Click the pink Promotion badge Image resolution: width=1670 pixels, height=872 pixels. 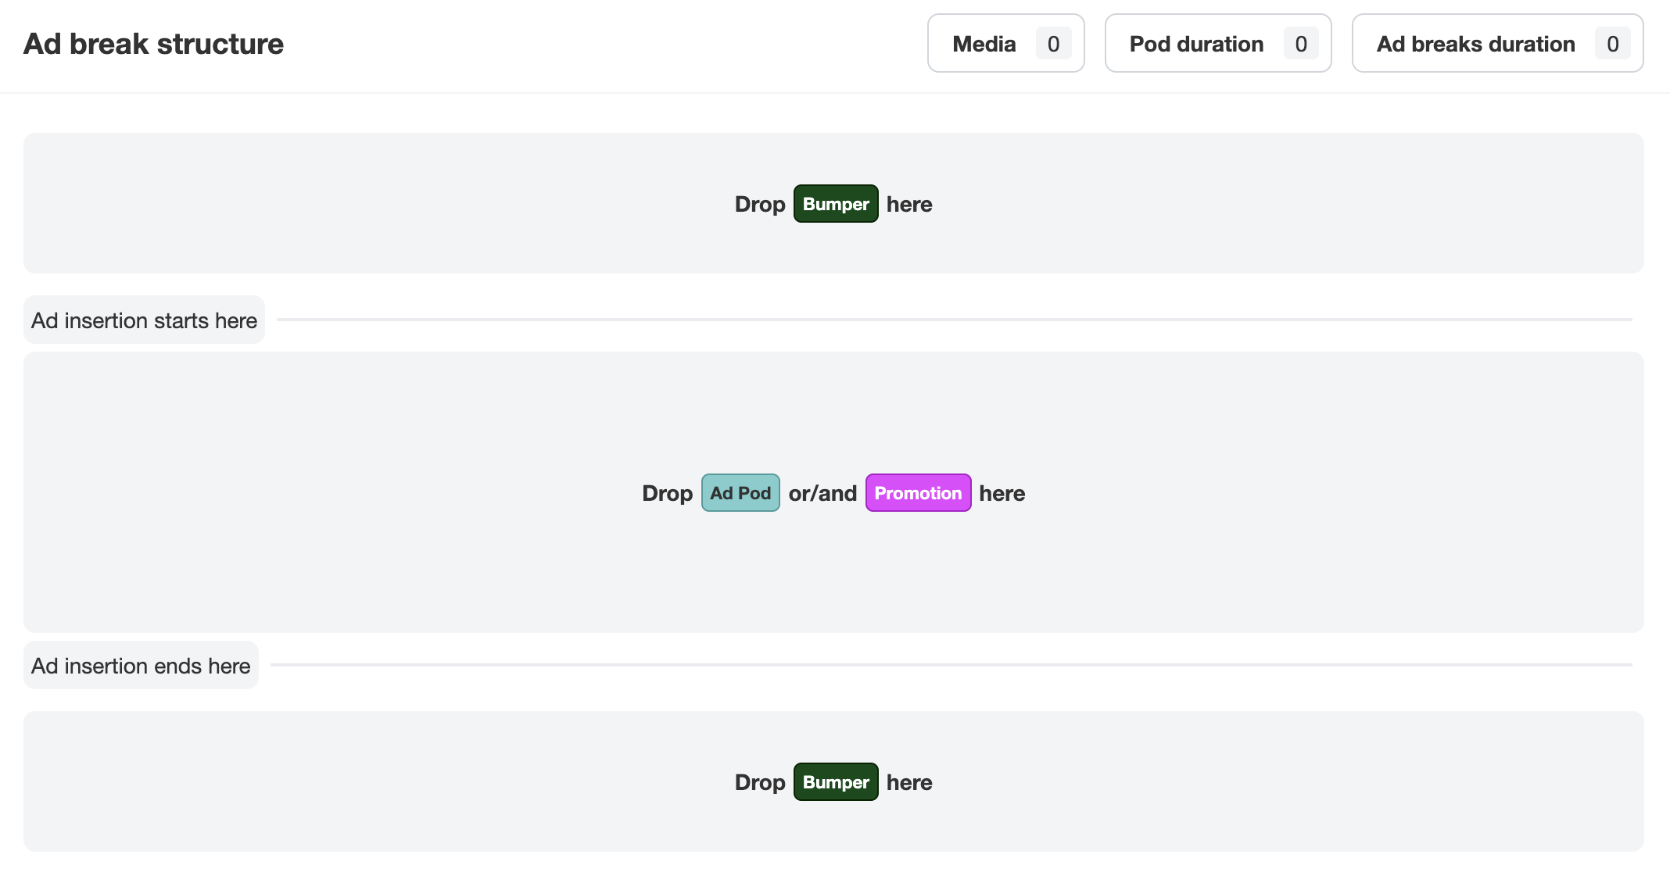tap(918, 493)
